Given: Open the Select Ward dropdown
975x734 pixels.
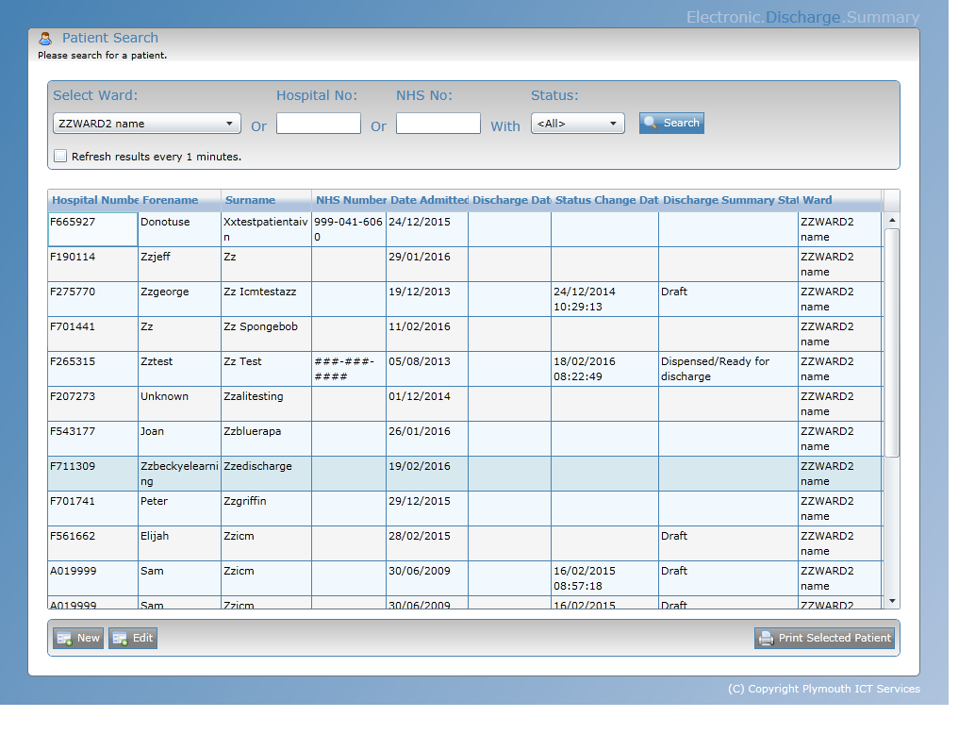Looking at the screenshot, I should pos(147,124).
